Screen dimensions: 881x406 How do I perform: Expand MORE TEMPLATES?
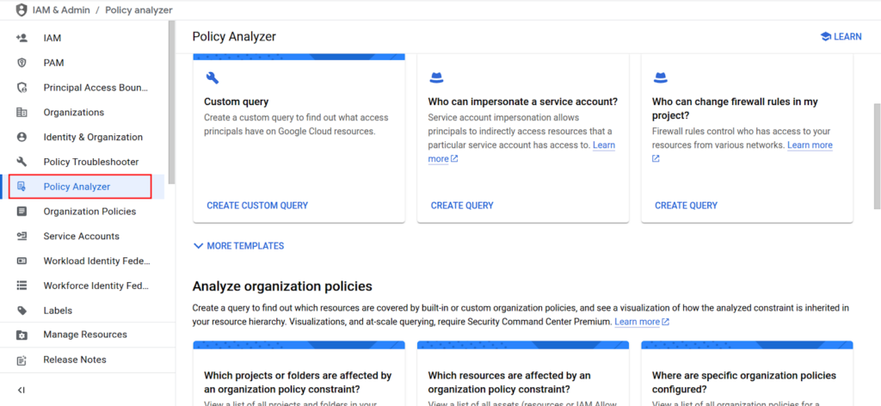[x=239, y=246]
